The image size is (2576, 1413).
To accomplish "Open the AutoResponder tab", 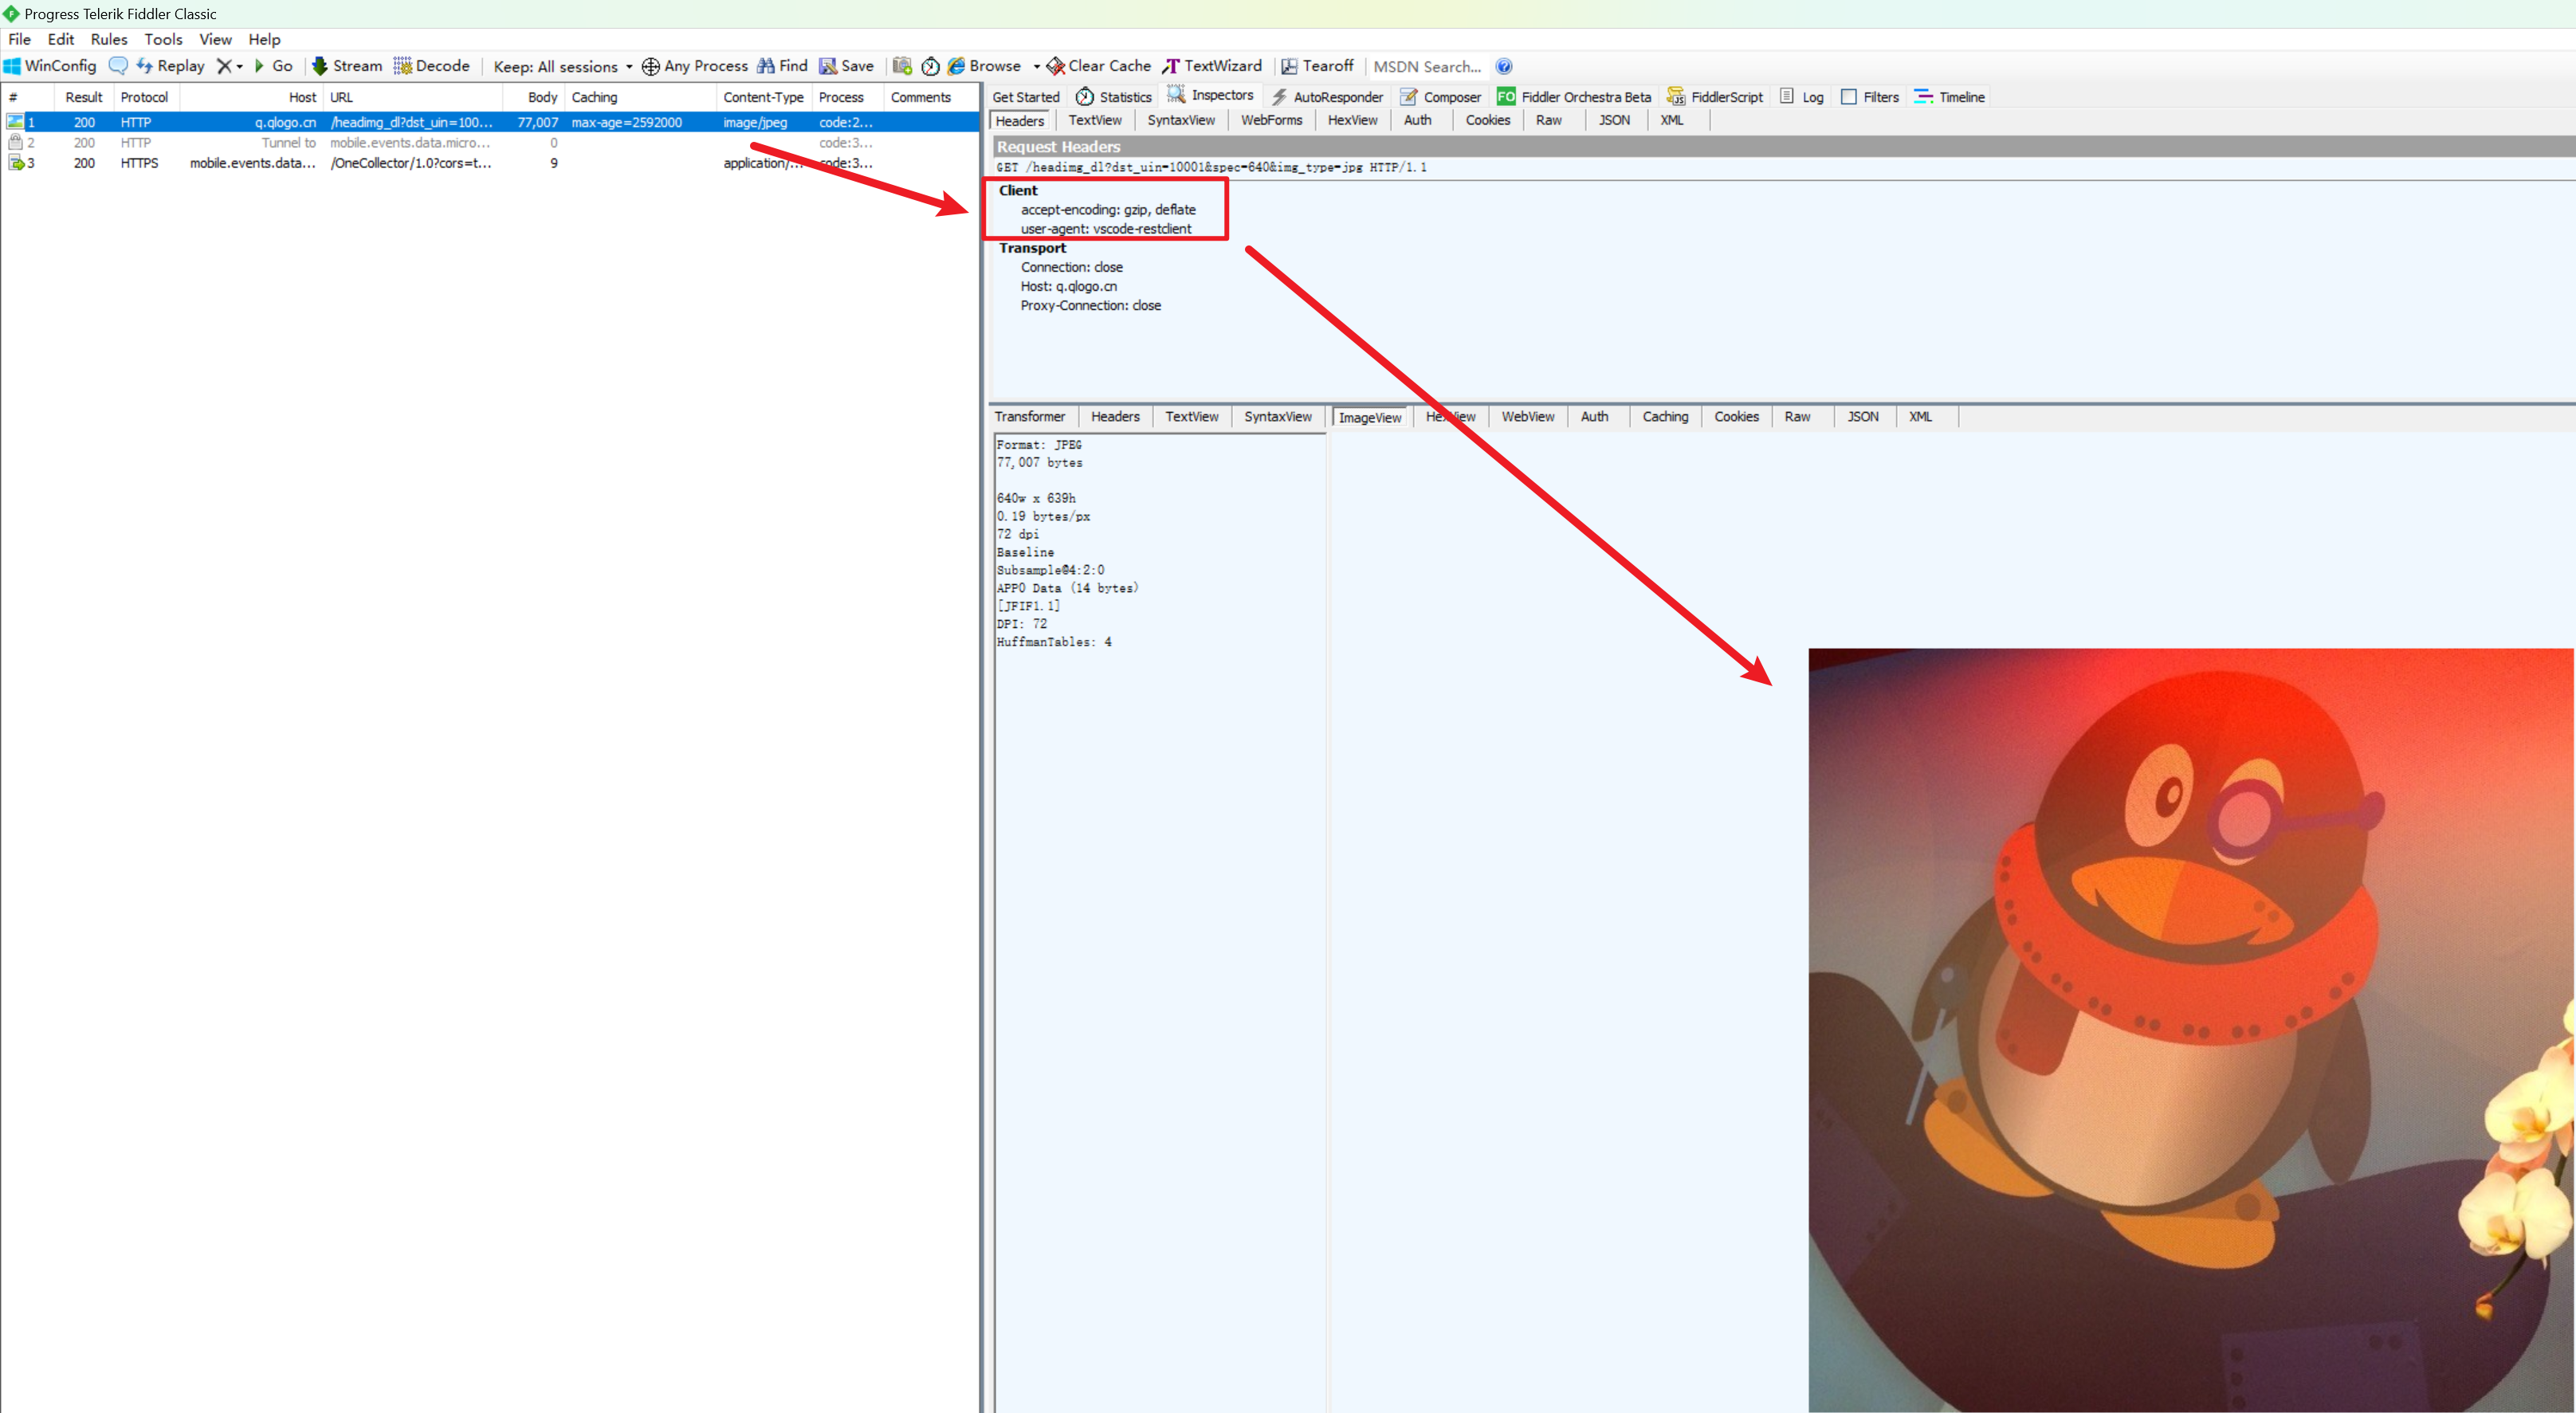I will pyautogui.click(x=1327, y=97).
